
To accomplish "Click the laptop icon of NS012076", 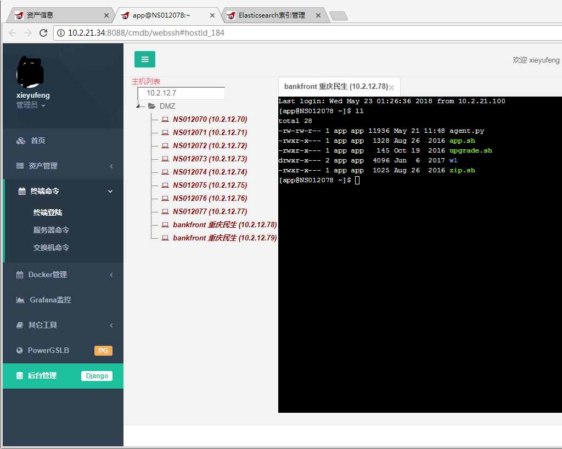I will click(165, 199).
